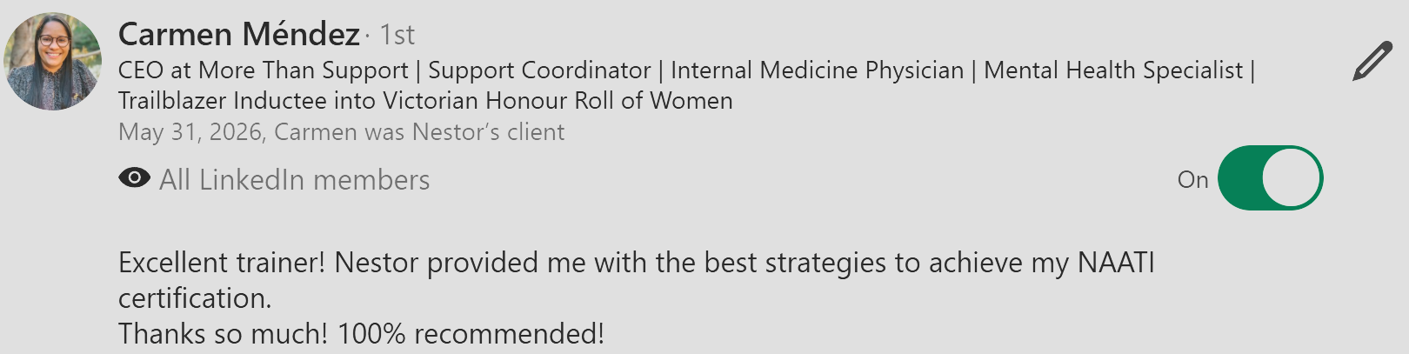Click "Mental Health Specialist" in the headline
Image resolution: width=1409 pixels, height=354 pixels.
coord(1113,70)
